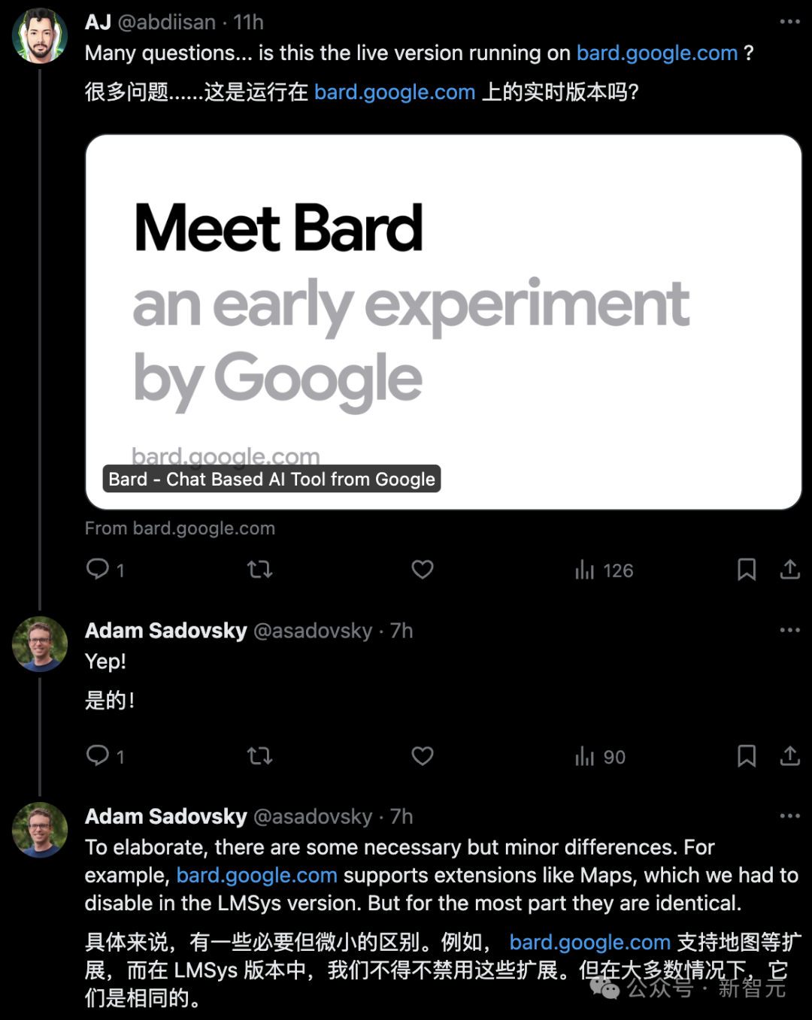812x1020 pixels.
Task: Open more options on 'Yep!' tweet
Action: 789,630
